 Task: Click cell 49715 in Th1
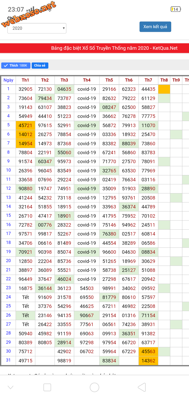25,360
